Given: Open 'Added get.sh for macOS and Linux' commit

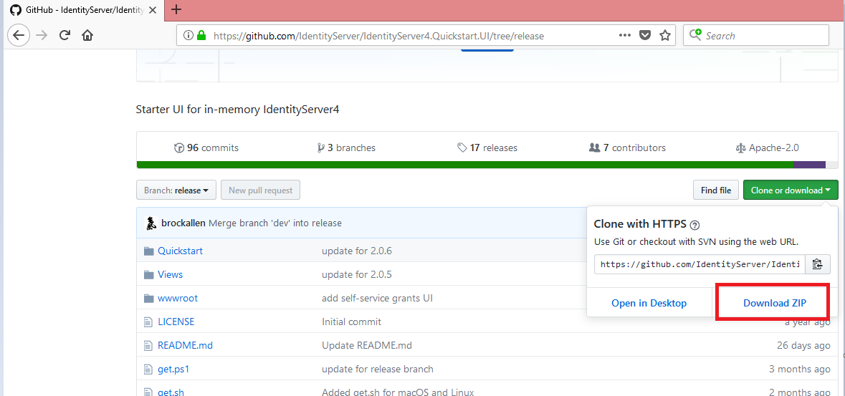Looking at the screenshot, I should (x=398, y=392).
